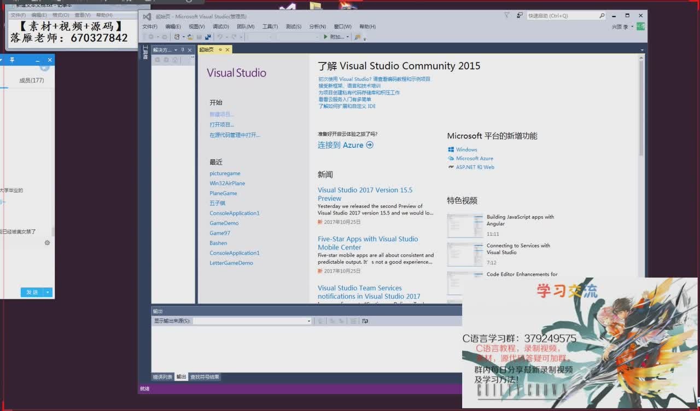The image size is (700, 411).
Task: Close the Solution Explorer panel
Action: pyautogui.click(x=190, y=50)
